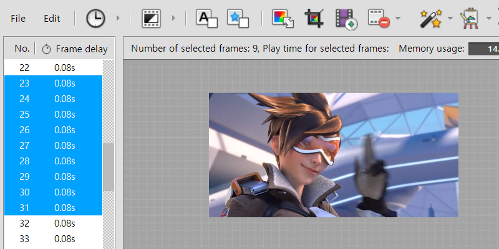The width and height of the screenshot is (499, 249).
Task: Expand the arrow next to the clock icon
Action: (118, 18)
